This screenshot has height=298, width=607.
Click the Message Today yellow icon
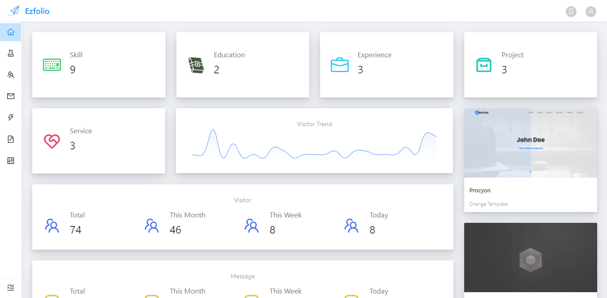click(x=351, y=296)
